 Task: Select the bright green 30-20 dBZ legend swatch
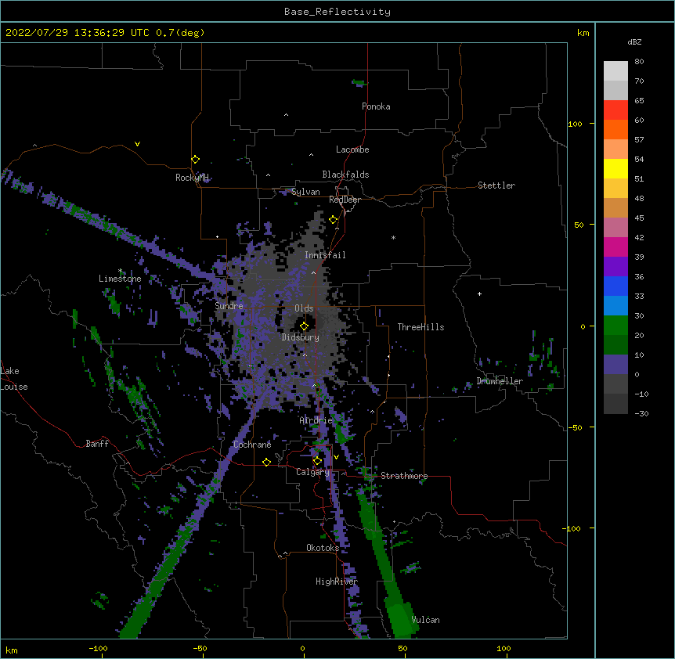pos(615,326)
